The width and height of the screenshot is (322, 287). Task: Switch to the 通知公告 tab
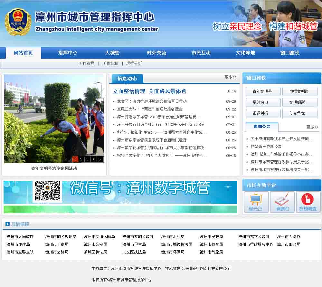pyautogui.click(x=262, y=127)
